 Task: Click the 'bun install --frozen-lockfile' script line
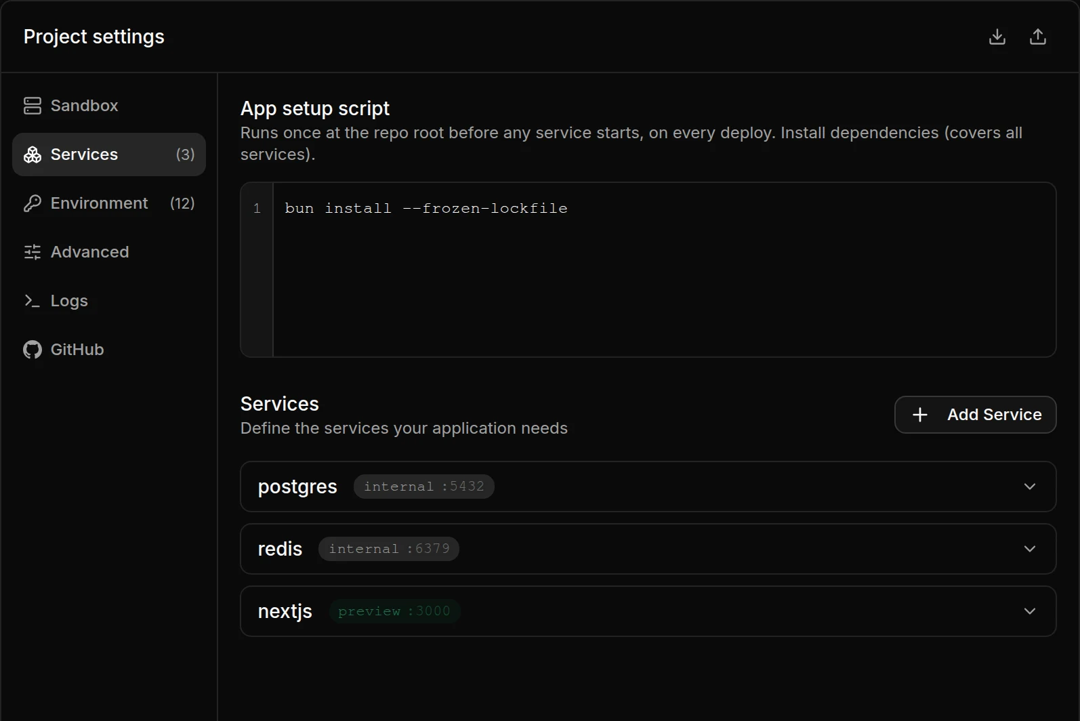pyautogui.click(x=426, y=209)
